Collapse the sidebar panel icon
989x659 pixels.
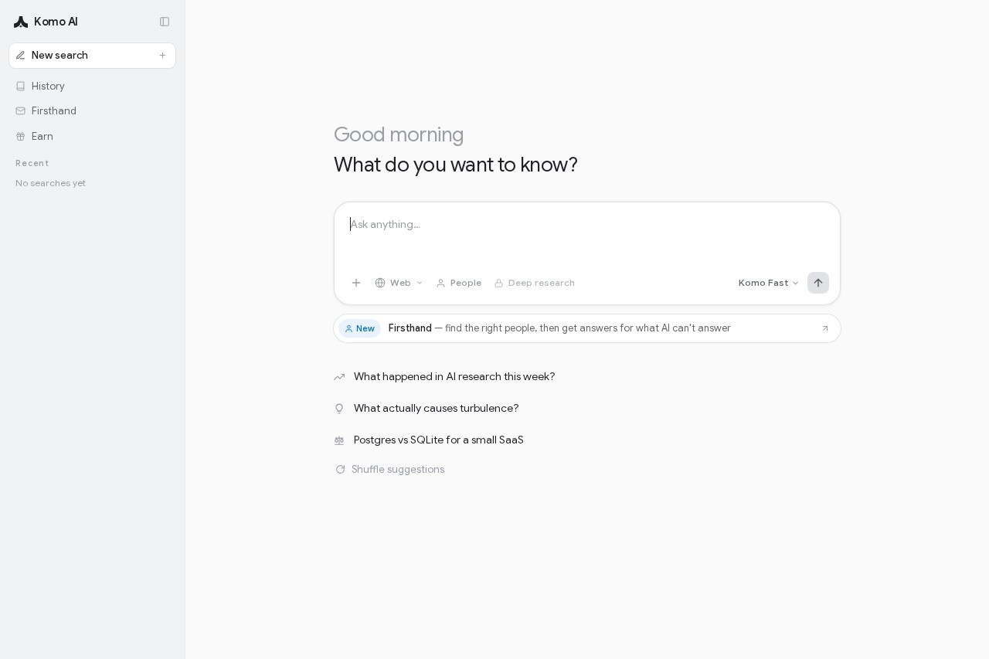coord(165,22)
